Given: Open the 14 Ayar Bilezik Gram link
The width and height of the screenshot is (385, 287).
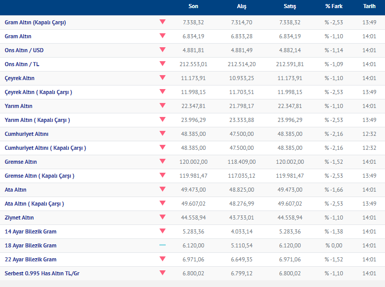Looking at the screenshot, I should [x=31, y=231].
